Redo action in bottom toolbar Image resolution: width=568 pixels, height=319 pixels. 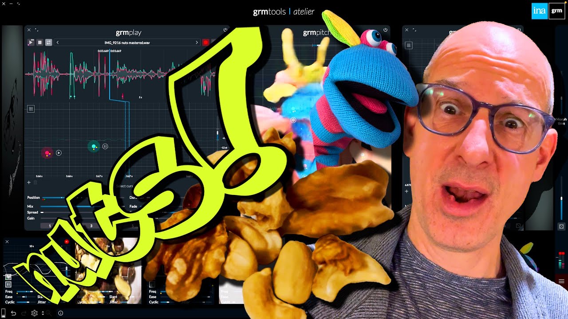pyautogui.click(x=24, y=313)
